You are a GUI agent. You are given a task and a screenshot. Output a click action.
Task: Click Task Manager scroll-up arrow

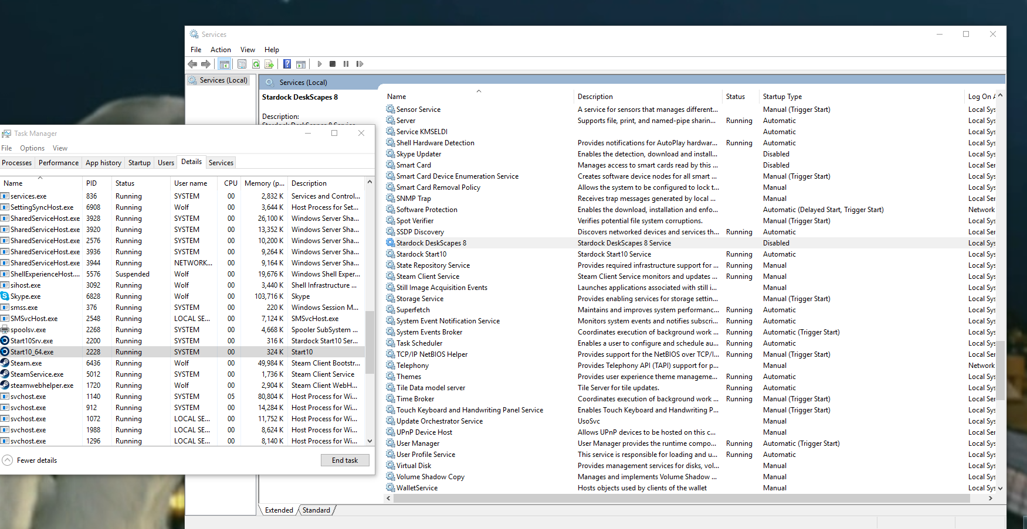pos(370,182)
